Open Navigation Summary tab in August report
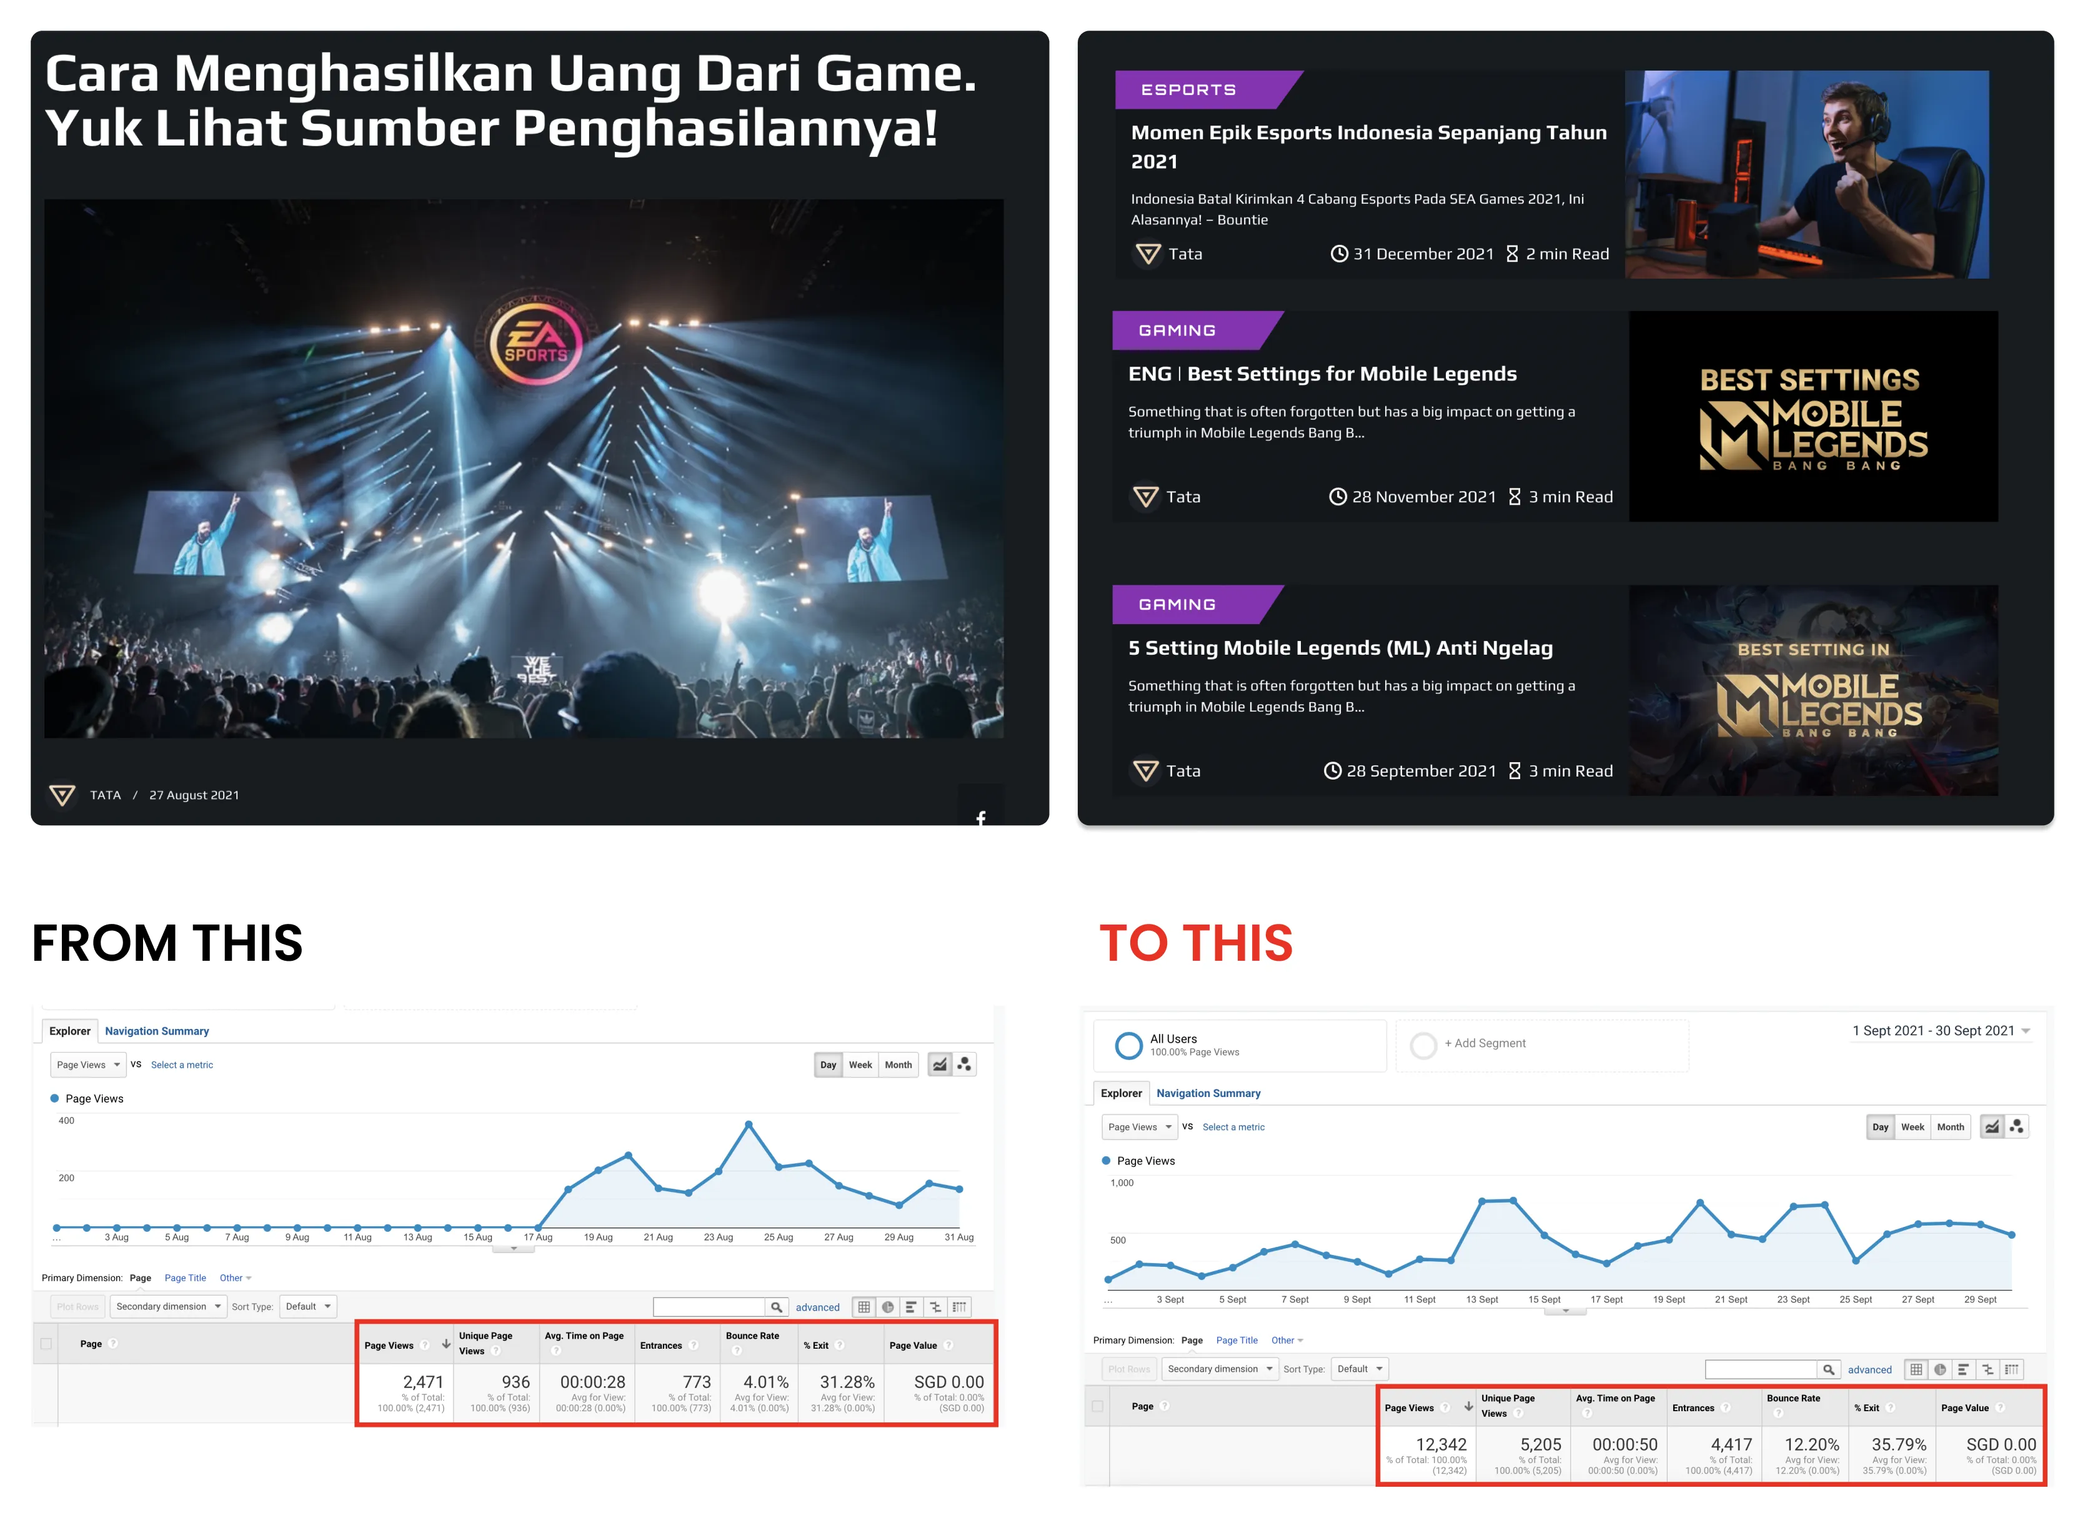 tap(157, 1031)
